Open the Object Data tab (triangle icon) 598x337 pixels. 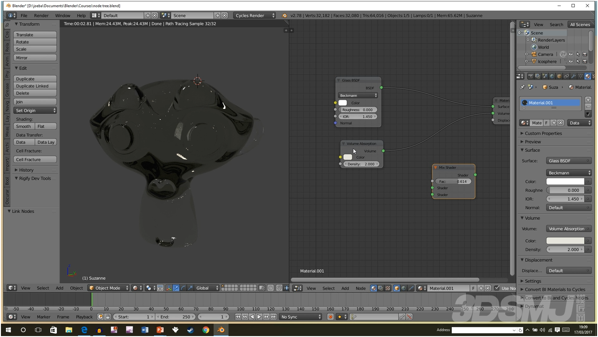click(x=580, y=76)
